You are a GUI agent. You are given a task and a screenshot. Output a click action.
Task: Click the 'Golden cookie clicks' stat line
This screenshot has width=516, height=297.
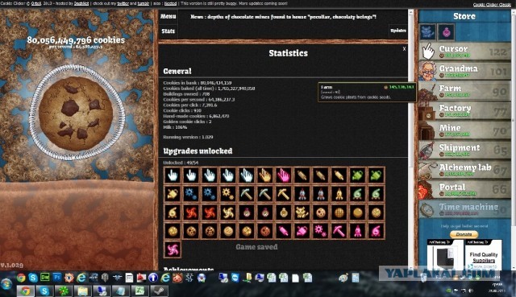pos(187,122)
